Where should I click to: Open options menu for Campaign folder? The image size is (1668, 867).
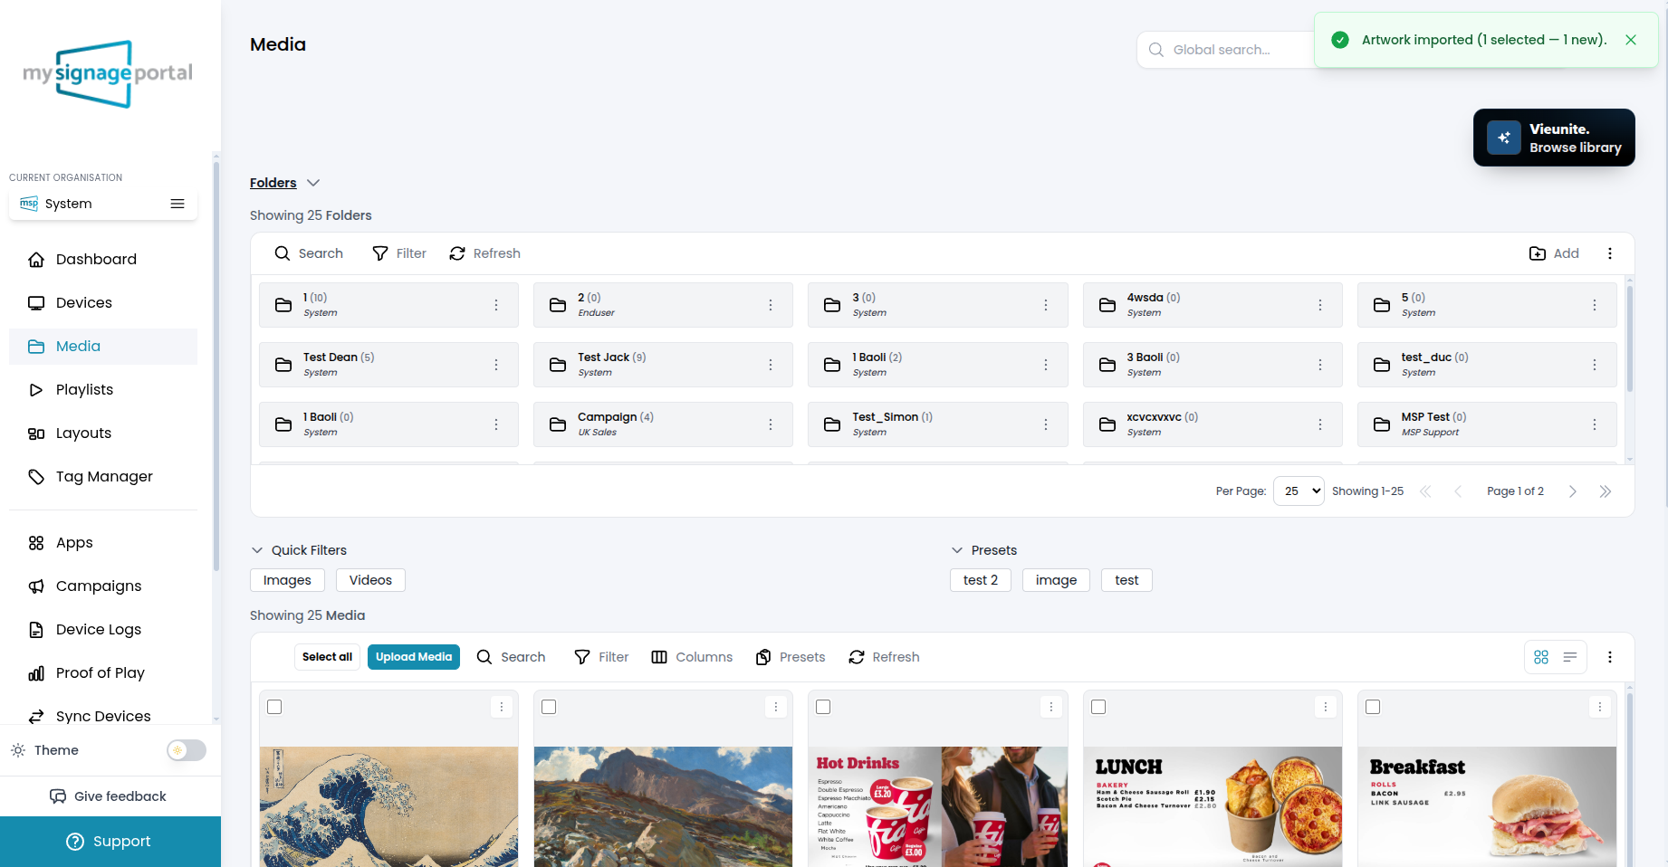[771, 424]
